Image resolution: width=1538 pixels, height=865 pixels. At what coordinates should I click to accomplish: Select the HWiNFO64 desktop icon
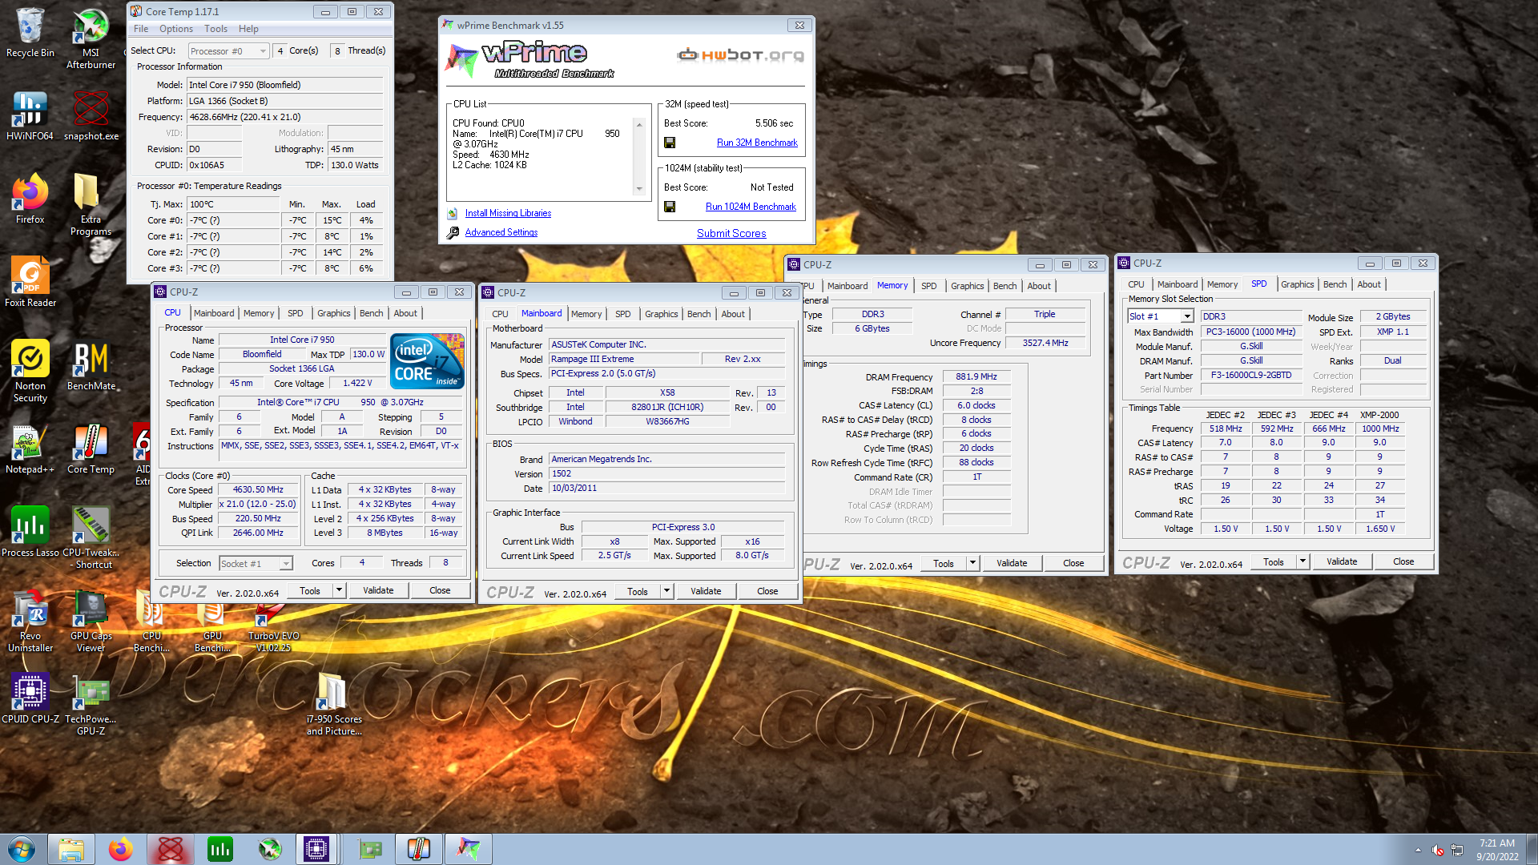click(30, 115)
